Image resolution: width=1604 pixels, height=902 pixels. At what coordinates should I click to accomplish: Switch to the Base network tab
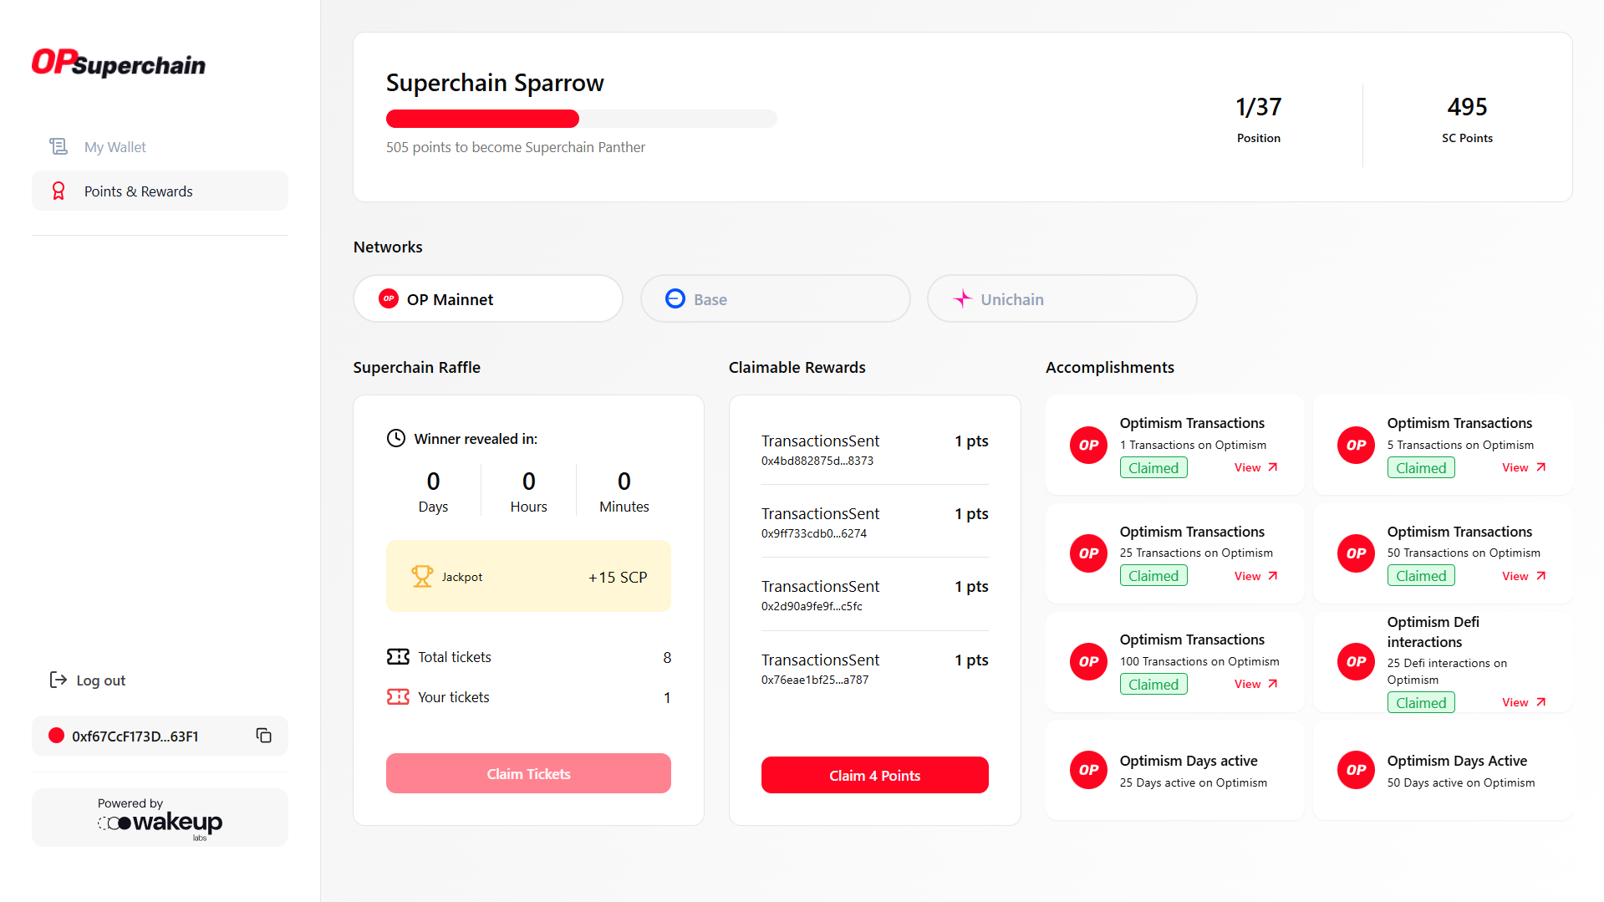tap(775, 298)
